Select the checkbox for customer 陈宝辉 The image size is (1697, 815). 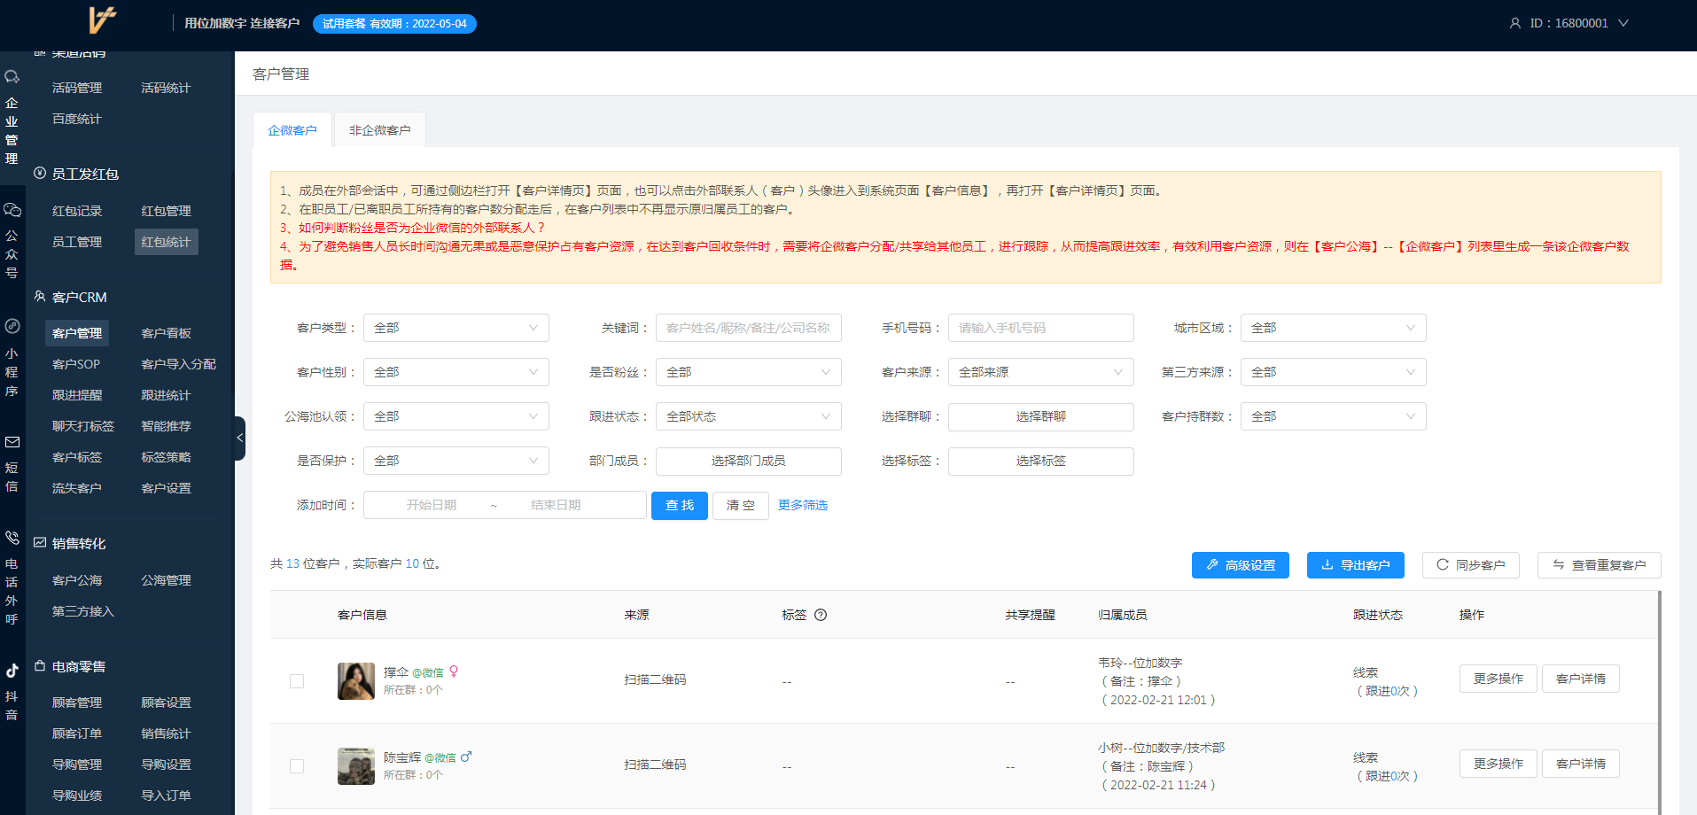tap(297, 766)
